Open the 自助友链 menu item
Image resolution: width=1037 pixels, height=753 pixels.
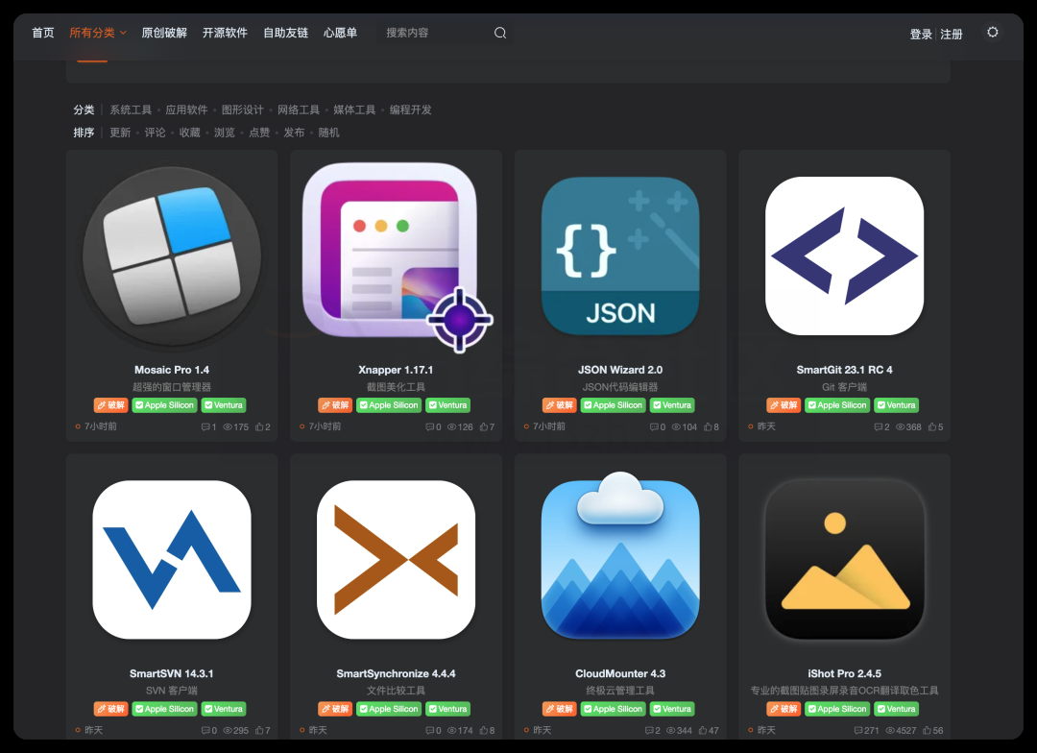286,33
